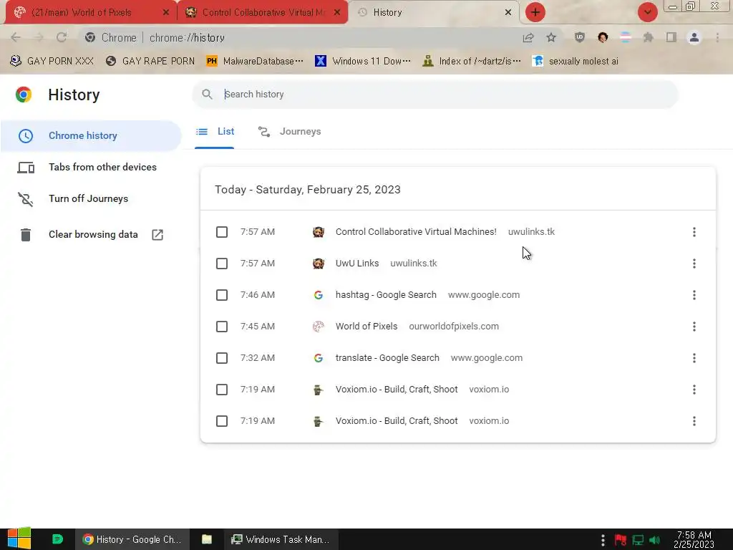Click the network monitor tray icon

[x=638, y=540]
